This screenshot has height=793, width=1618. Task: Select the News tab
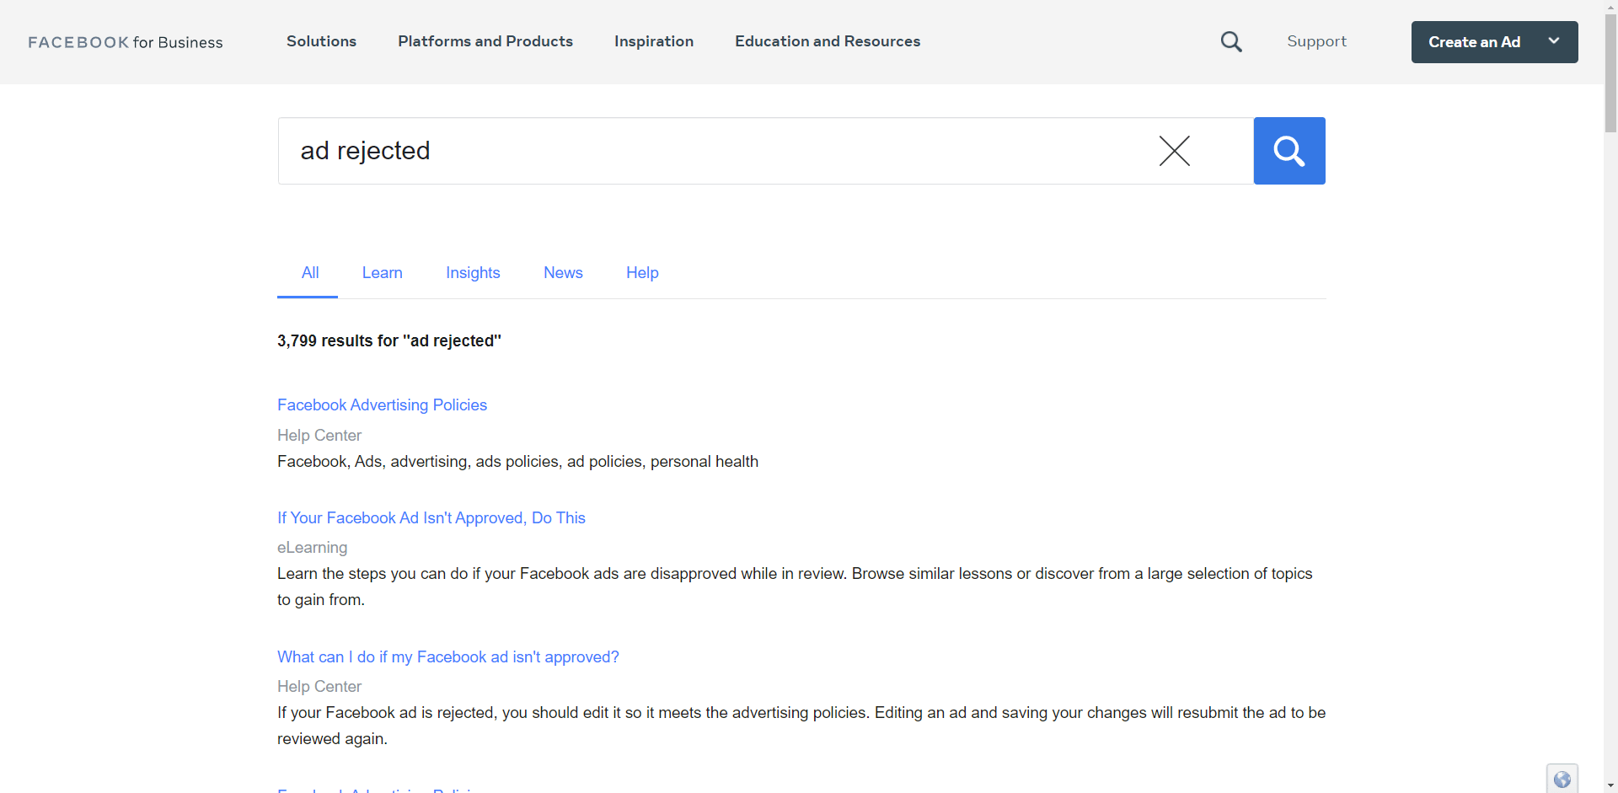(x=563, y=273)
